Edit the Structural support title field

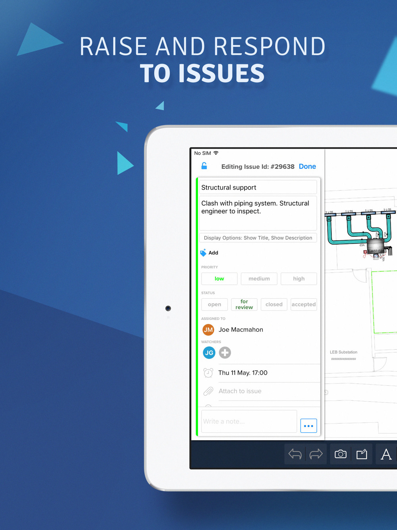(258, 188)
